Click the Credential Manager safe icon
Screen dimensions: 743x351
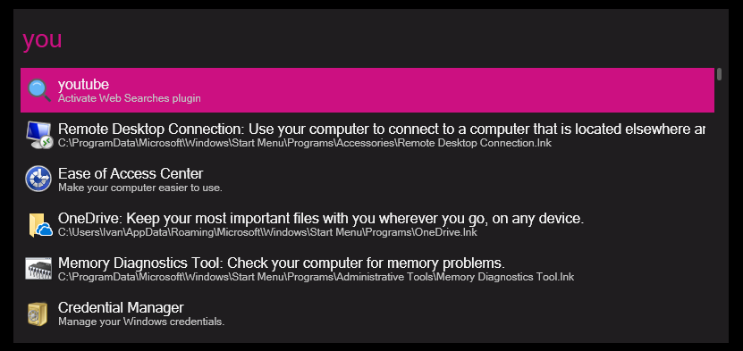[38, 313]
